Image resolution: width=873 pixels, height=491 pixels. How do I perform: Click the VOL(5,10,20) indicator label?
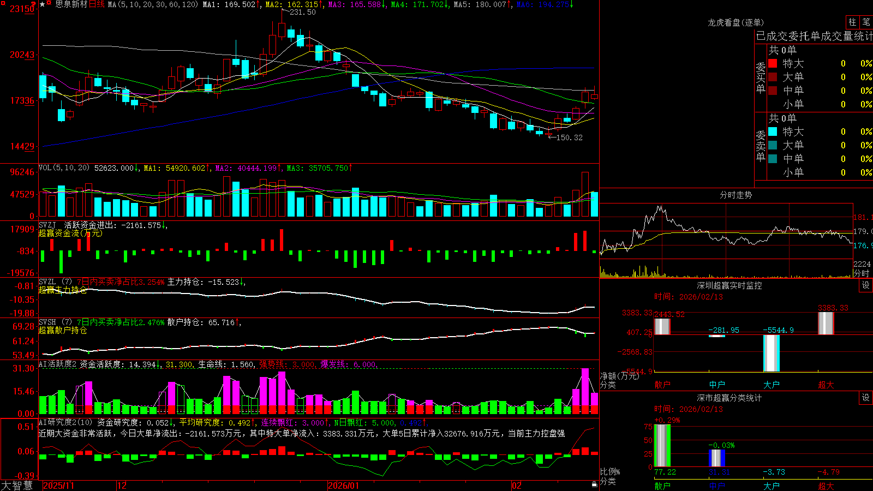point(64,168)
